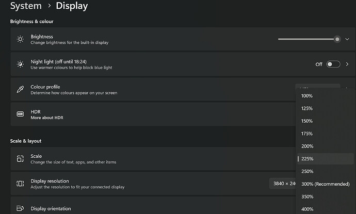Open the Display resolution dropdown
This screenshot has width=356, height=214.
click(282, 184)
